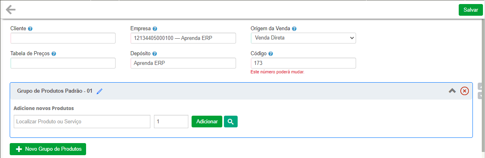
Task: Go back using the left arrow
Action: click(x=11, y=10)
